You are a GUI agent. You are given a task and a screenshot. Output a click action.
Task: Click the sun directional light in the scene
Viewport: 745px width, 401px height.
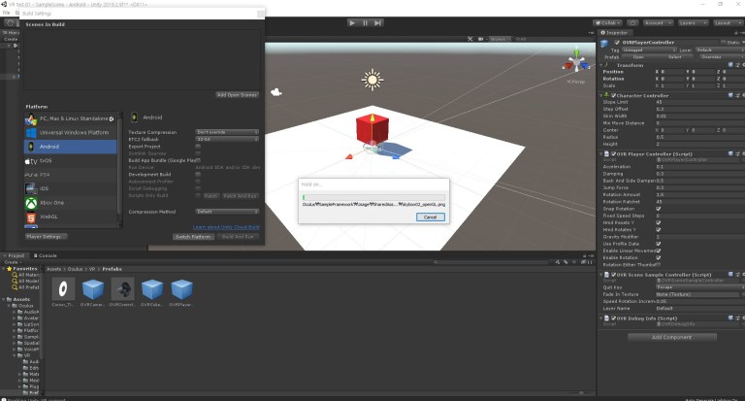click(x=372, y=79)
